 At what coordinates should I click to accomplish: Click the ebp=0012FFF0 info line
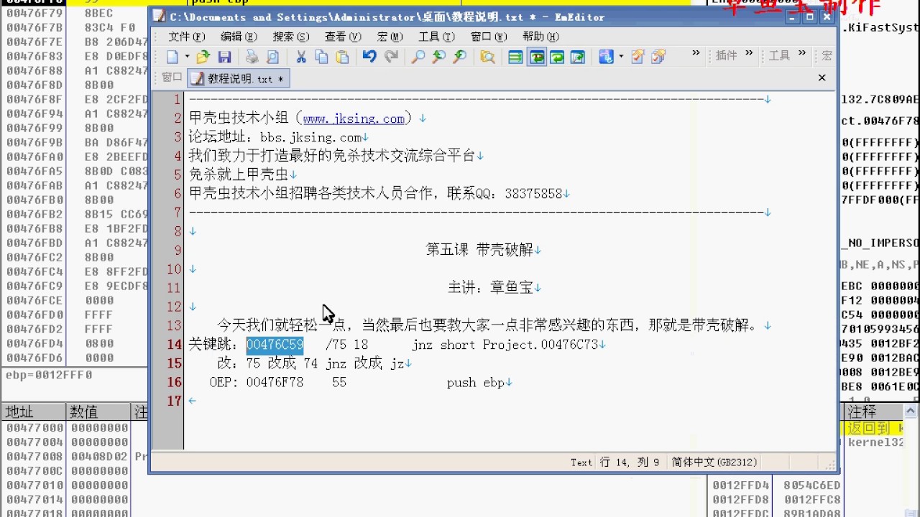click(x=49, y=375)
